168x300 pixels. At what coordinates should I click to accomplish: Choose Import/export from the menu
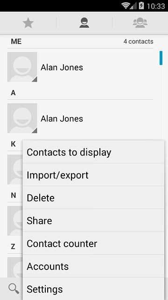(x=93, y=175)
